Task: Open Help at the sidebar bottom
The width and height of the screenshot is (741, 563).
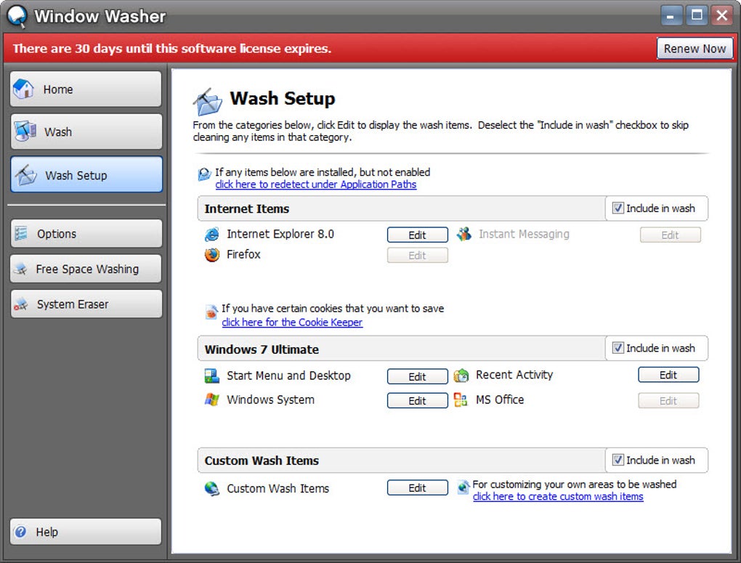Action: coord(86,532)
